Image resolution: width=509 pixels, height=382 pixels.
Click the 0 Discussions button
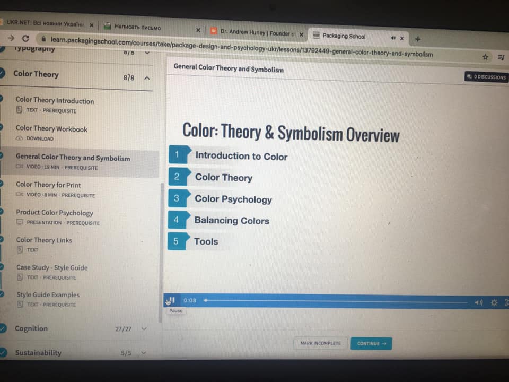click(x=486, y=77)
